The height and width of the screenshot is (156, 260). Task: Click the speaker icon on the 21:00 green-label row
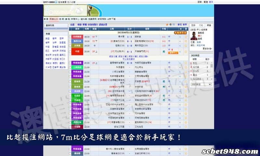180,68
